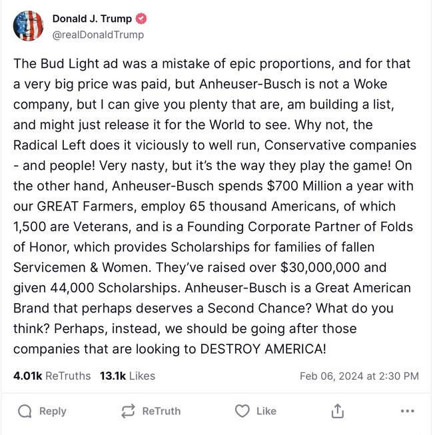
Task: Click the Like text label
Action: point(266,411)
